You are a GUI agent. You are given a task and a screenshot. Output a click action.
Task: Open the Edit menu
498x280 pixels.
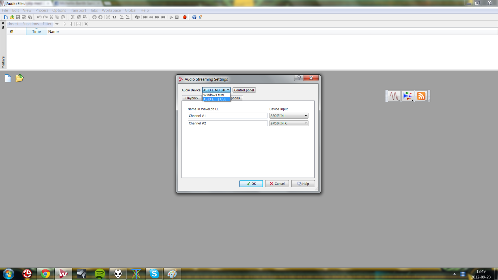coord(16,10)
